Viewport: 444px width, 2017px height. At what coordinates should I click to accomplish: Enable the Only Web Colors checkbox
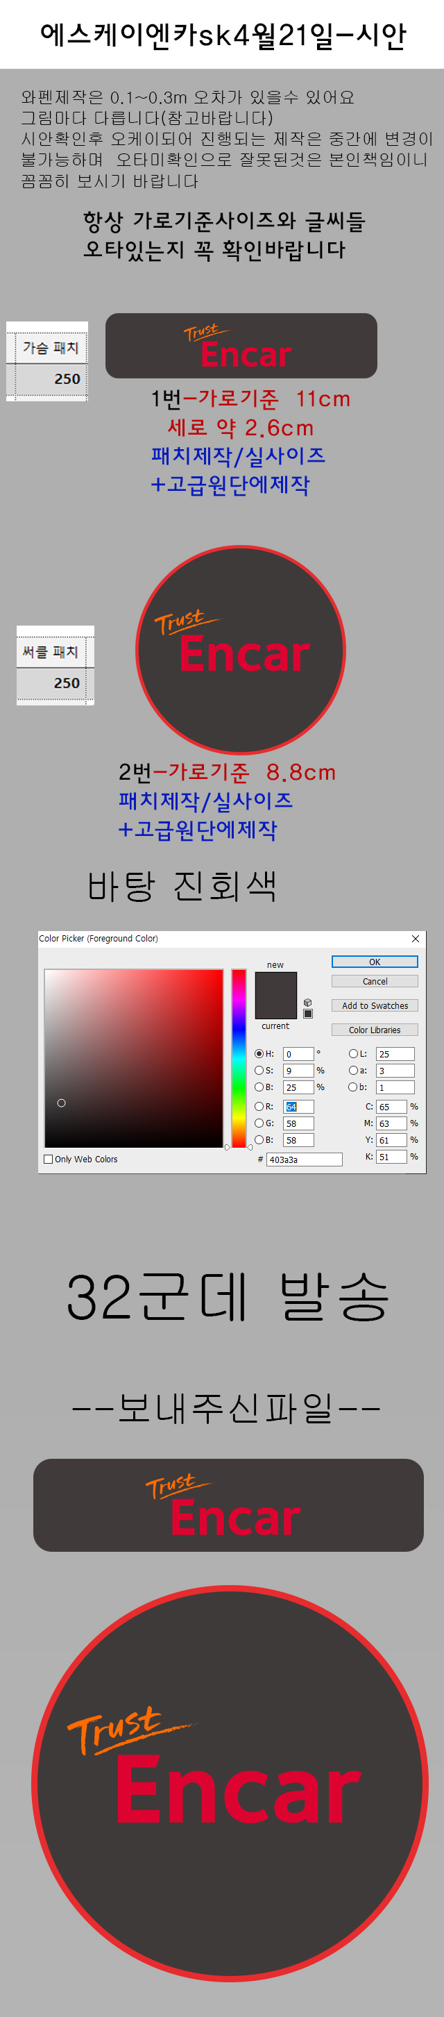tap(49, 1159)
